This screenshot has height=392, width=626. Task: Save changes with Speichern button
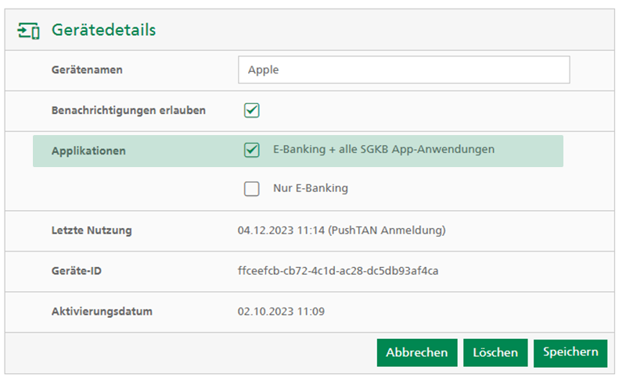570,352
